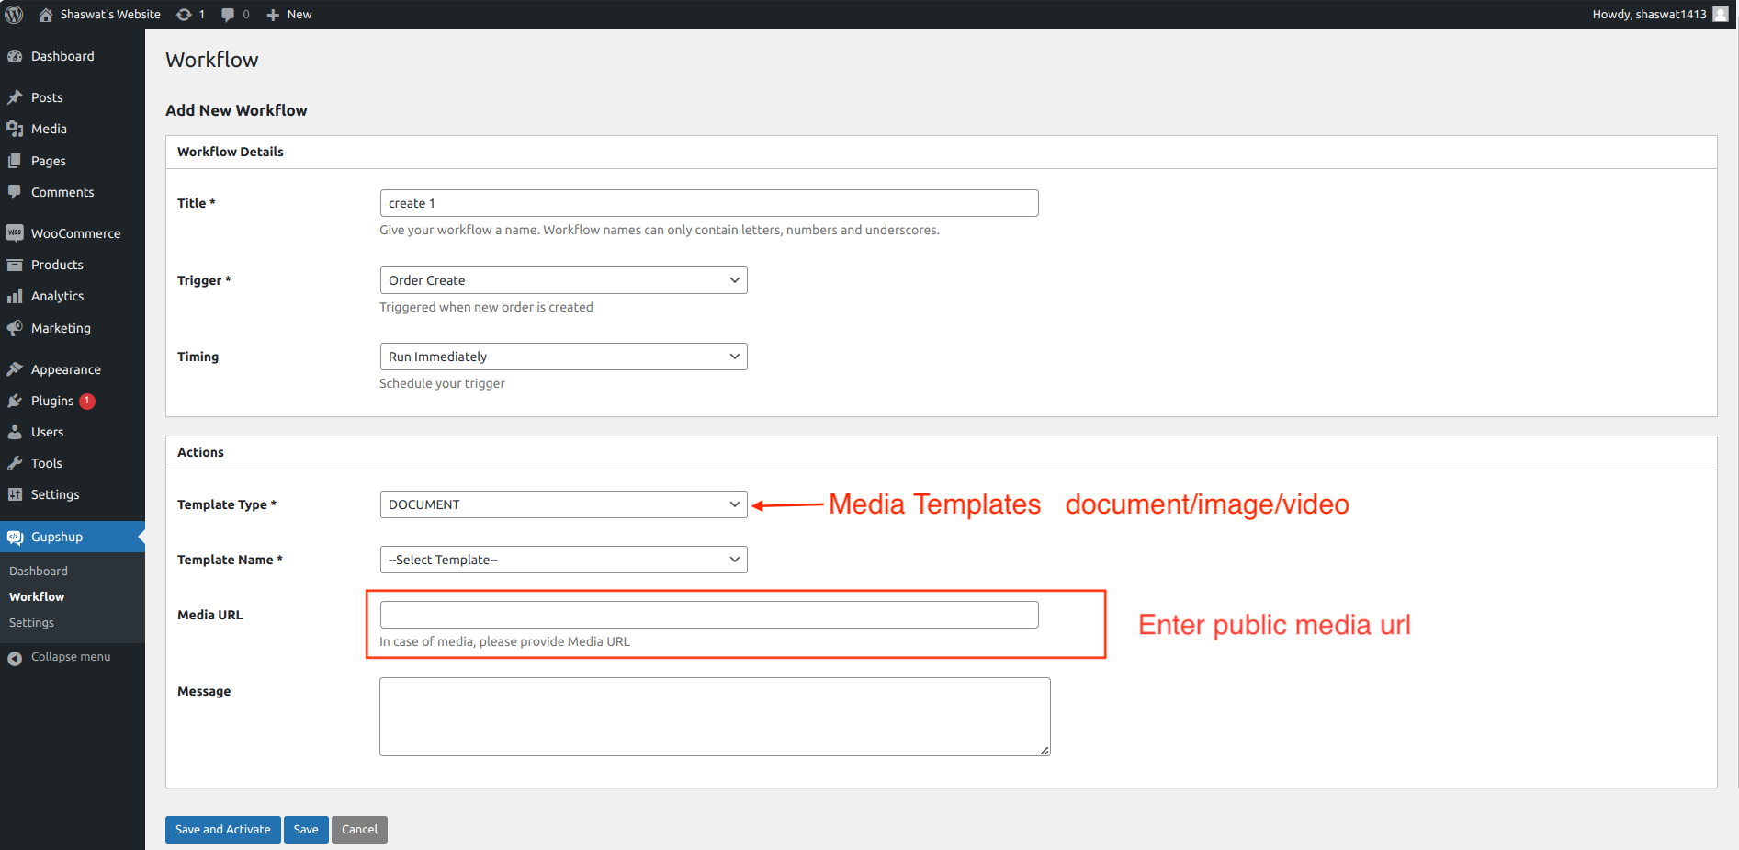Open the Template Type dropdown showing DOCUMENT
This screenshot has height=850, width=1739.
[563, 504]
